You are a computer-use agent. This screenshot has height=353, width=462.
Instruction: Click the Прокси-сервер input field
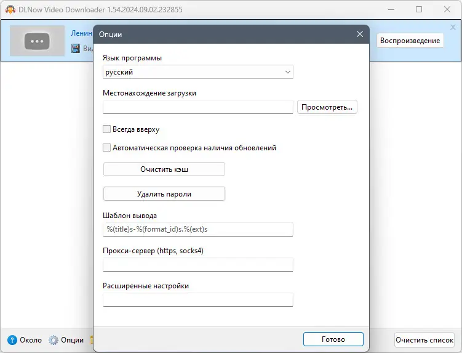pyautogui.click(x=197, y=265)
